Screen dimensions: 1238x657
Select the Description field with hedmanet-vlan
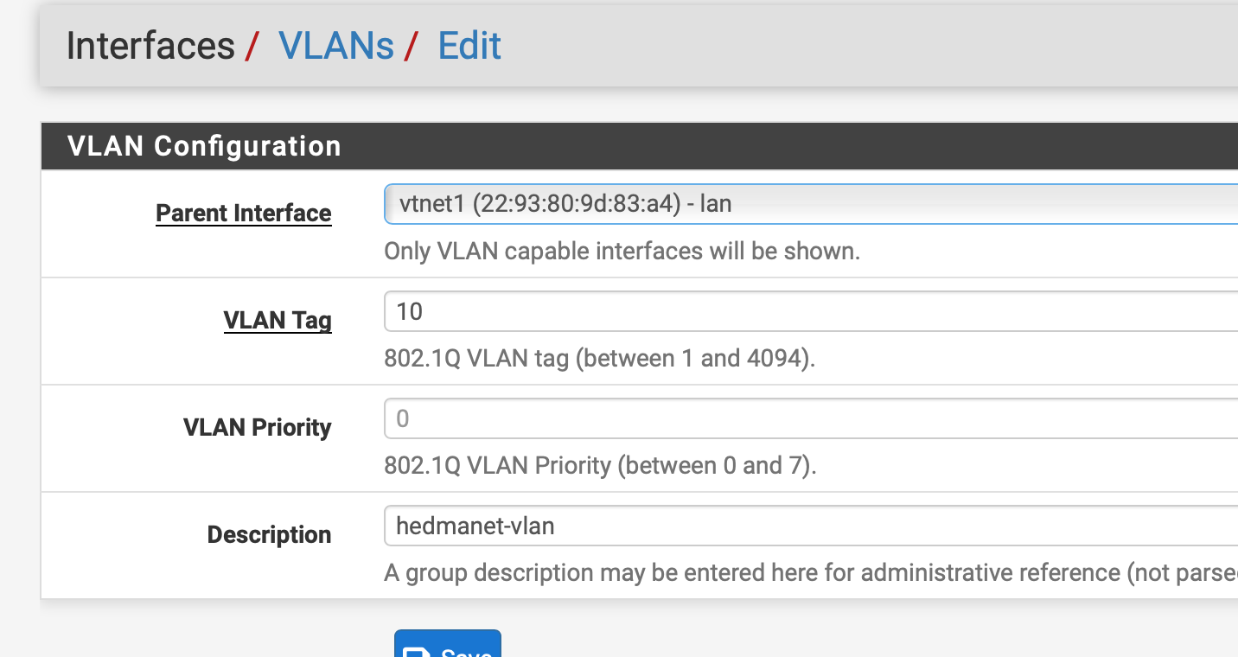(811, 526)
